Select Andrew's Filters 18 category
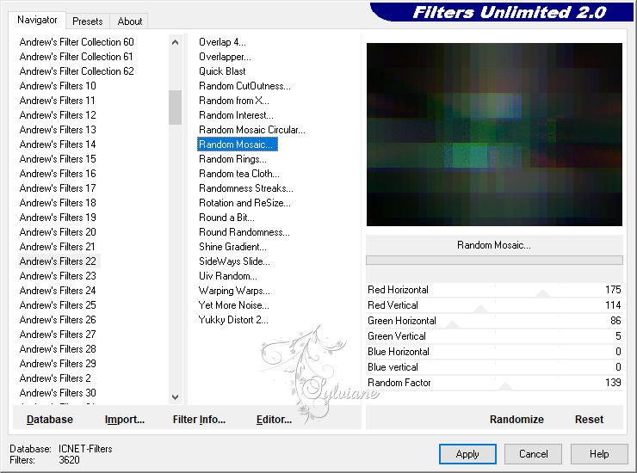Screen dimensions: 637x473 point(58,203)
